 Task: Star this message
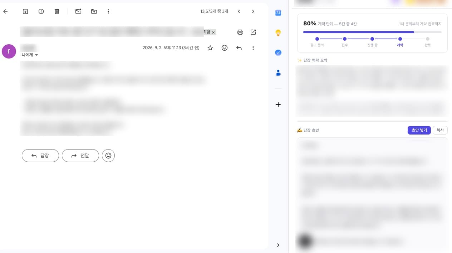pyautogui.click(x=210, y=48)
